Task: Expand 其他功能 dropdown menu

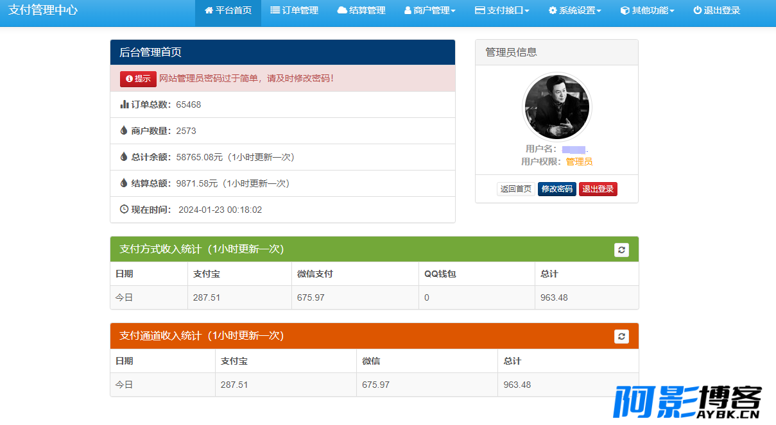Action: pos(647,10)
